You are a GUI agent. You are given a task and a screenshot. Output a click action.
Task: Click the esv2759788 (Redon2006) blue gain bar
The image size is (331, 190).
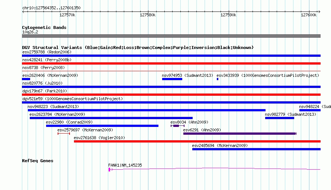pos(171,56)
